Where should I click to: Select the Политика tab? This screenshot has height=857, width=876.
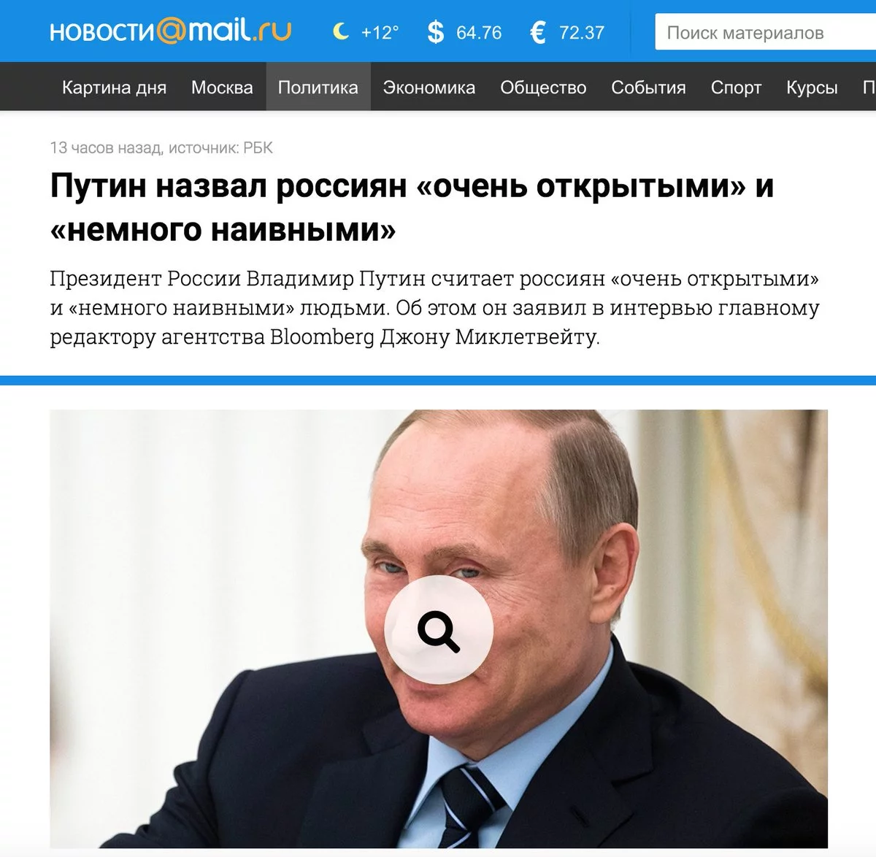318,88
